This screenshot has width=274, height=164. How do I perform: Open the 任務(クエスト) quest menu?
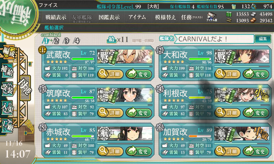click(x=192, y=17)
